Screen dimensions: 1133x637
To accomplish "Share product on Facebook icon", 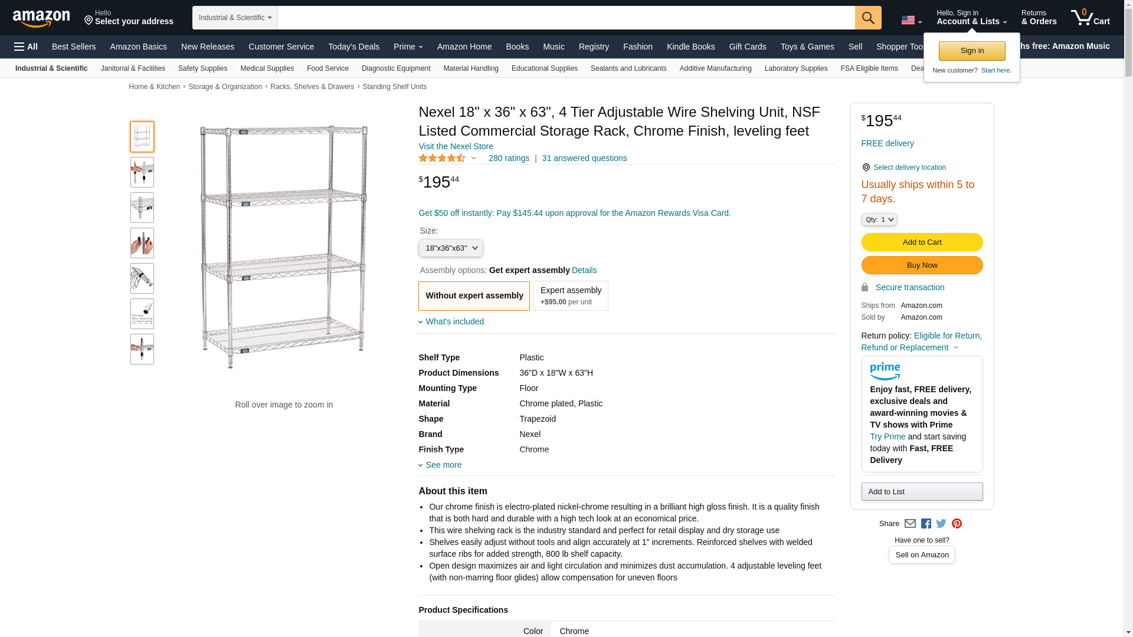I will [x=926, y=524].
